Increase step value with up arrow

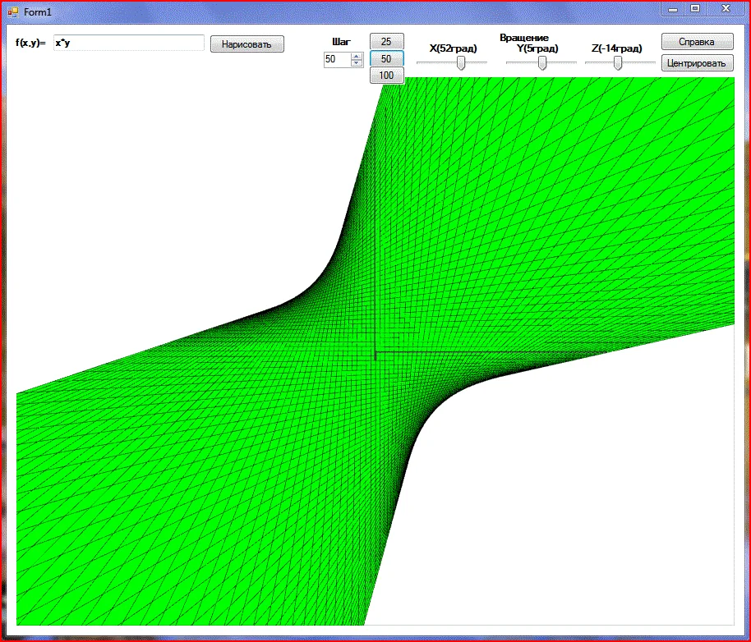pos(357,56)
